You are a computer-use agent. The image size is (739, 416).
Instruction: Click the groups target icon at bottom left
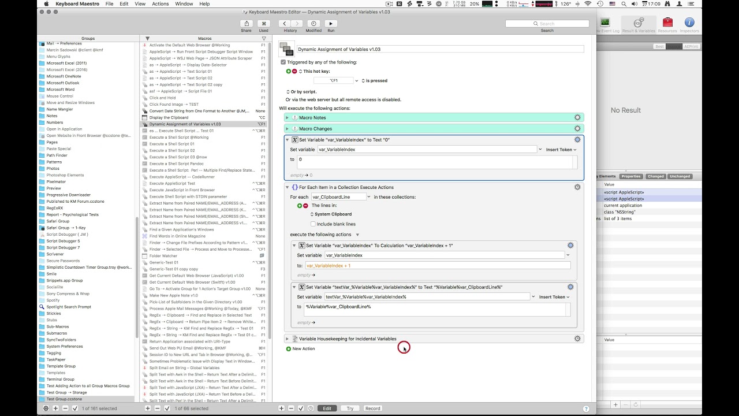pyautogui.click(x=46, y=408)
